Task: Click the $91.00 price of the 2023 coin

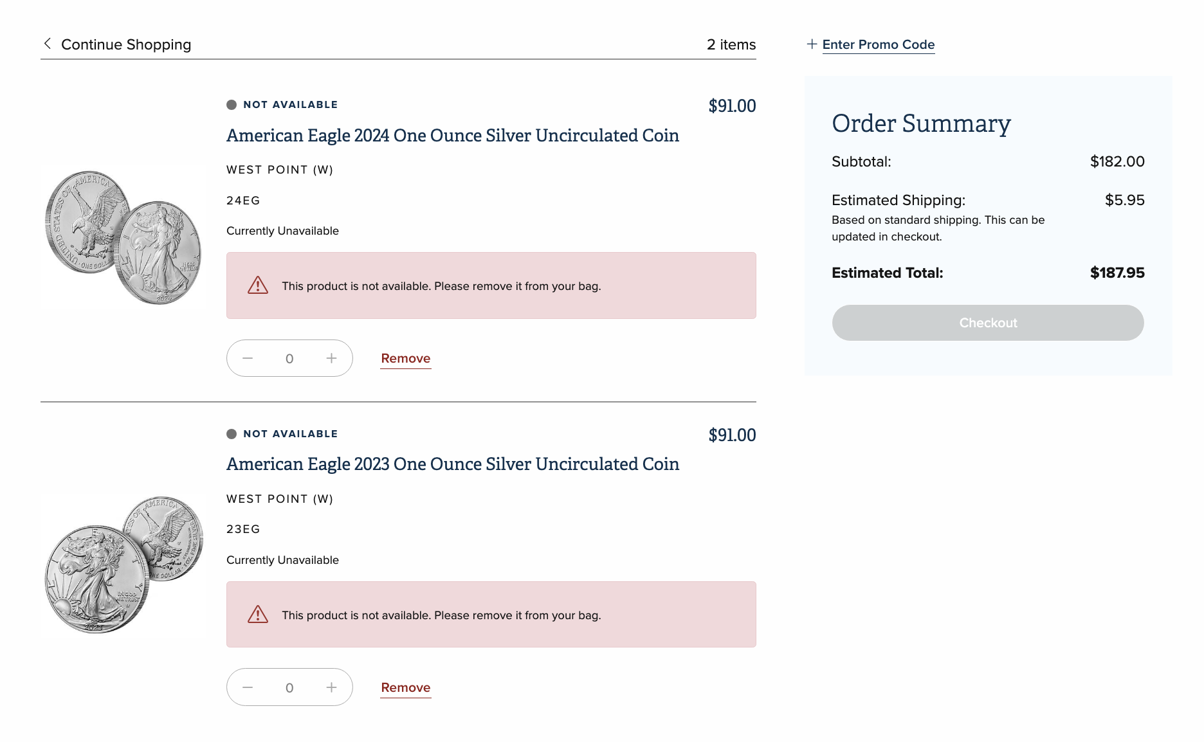Action: 732,435
